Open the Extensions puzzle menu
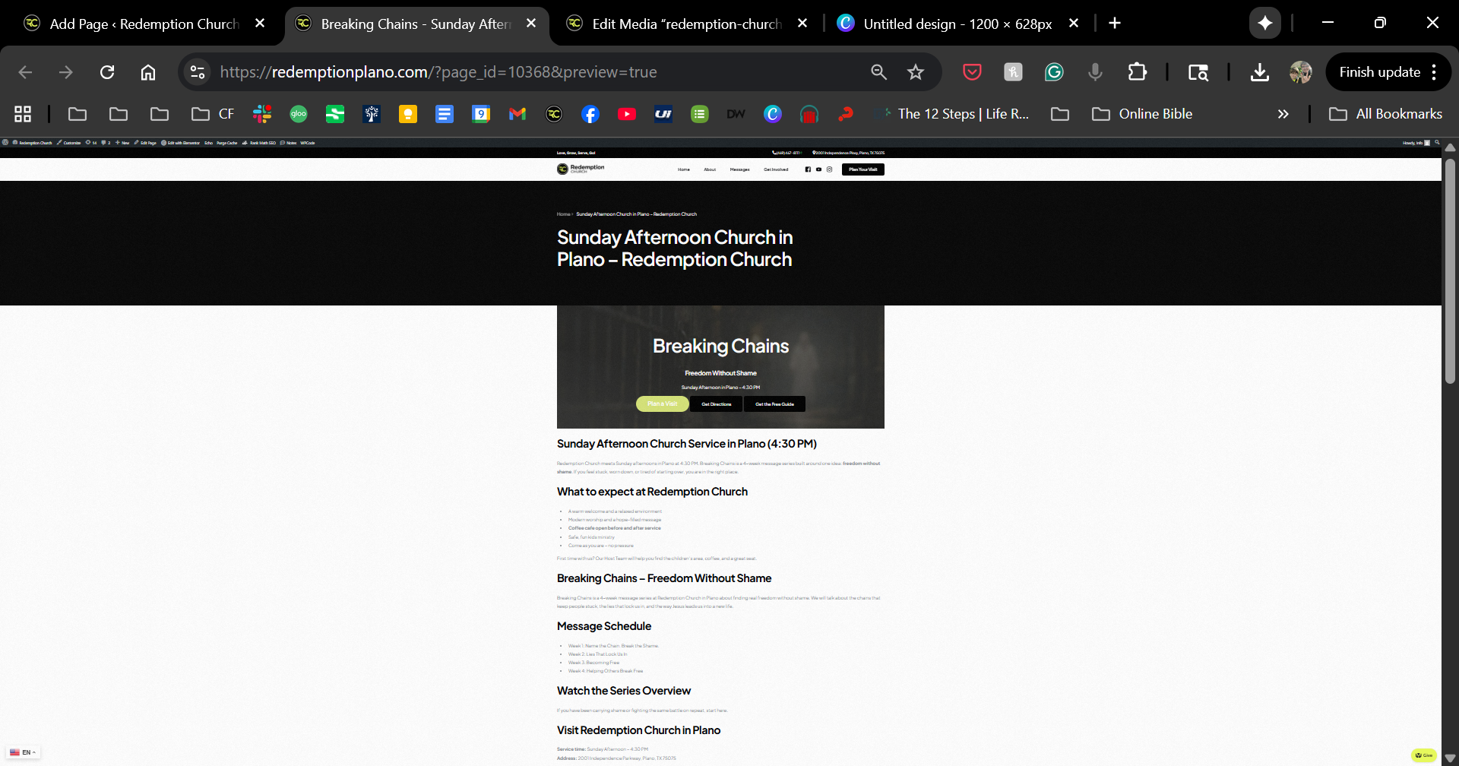 point(1137,72)
